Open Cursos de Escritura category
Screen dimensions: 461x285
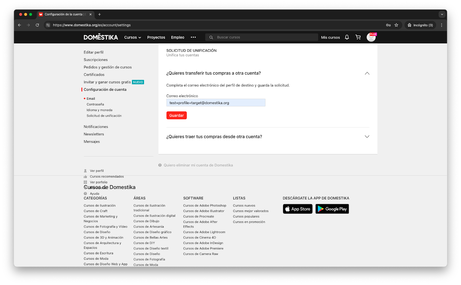[x=99, y=253]
